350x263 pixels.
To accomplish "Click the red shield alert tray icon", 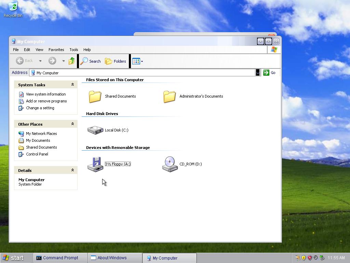I will coord(310,258).
